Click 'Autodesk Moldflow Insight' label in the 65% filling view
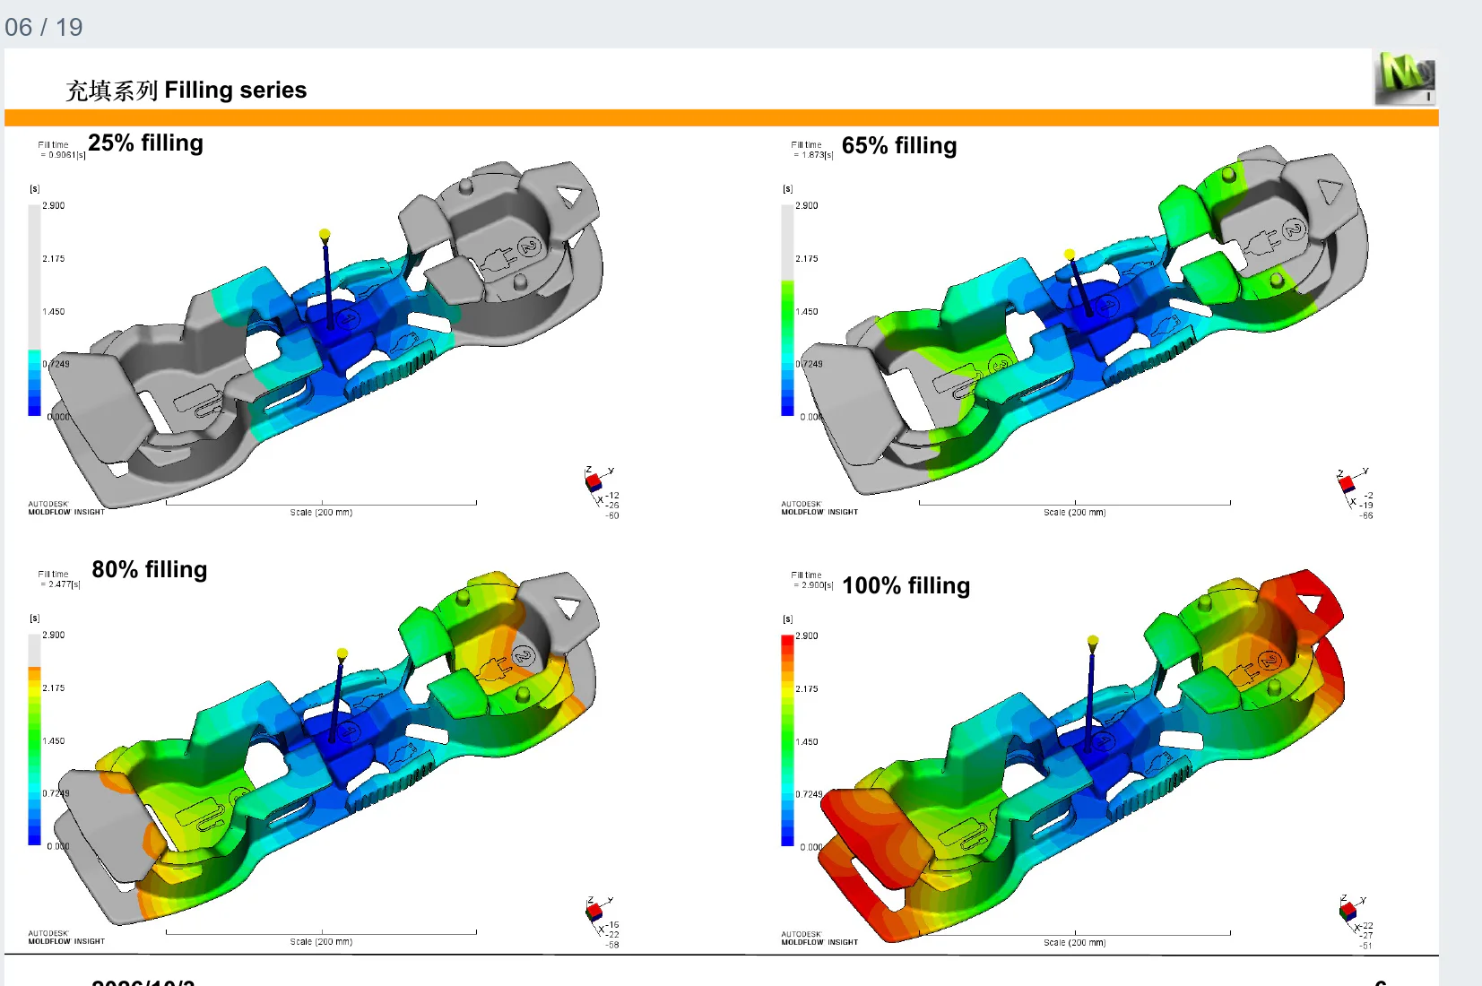1482x986 pixels. (x=819, y=508)
